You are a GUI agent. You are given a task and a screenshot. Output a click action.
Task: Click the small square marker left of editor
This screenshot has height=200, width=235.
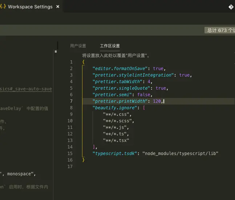click(56, 52)
